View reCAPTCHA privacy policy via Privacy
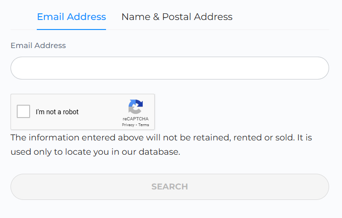Image resolution: width=342 pixels, height=218 pixels. pos(128,125)
